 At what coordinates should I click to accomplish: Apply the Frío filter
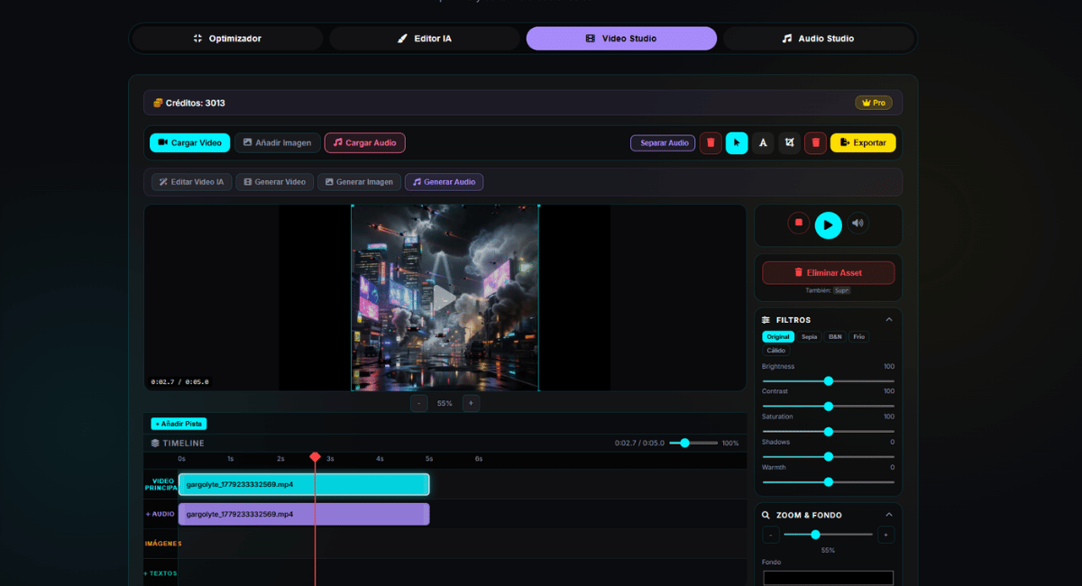859,336
